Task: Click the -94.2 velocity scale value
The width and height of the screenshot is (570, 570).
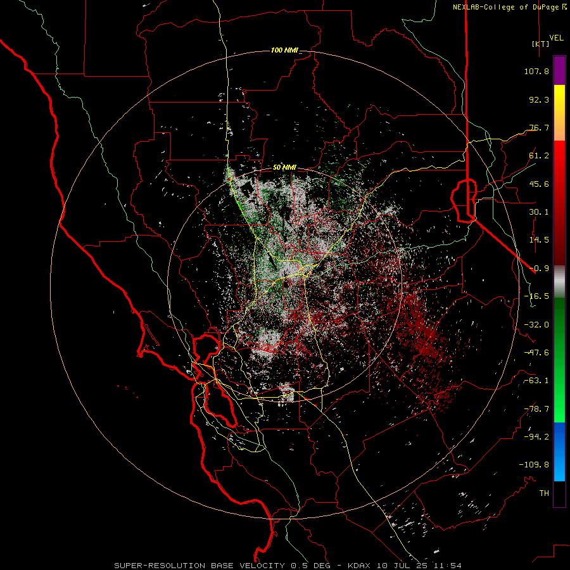Action: 536,437
